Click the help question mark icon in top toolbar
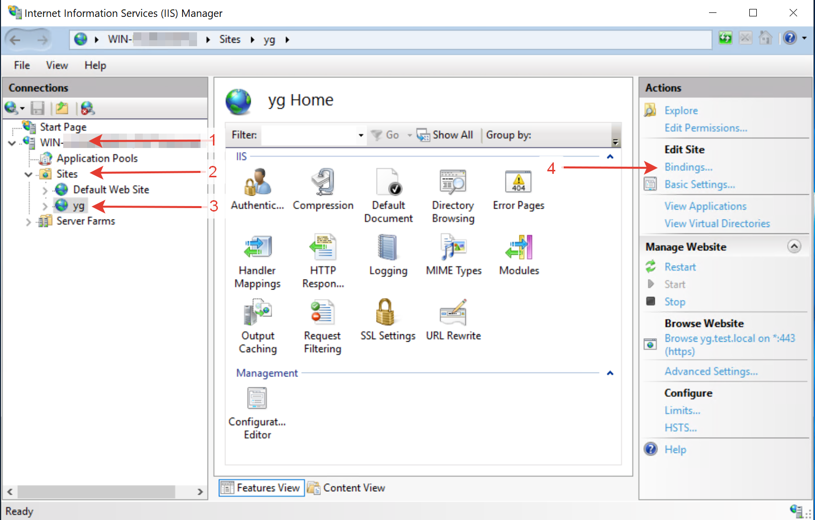 coord(790,38)
